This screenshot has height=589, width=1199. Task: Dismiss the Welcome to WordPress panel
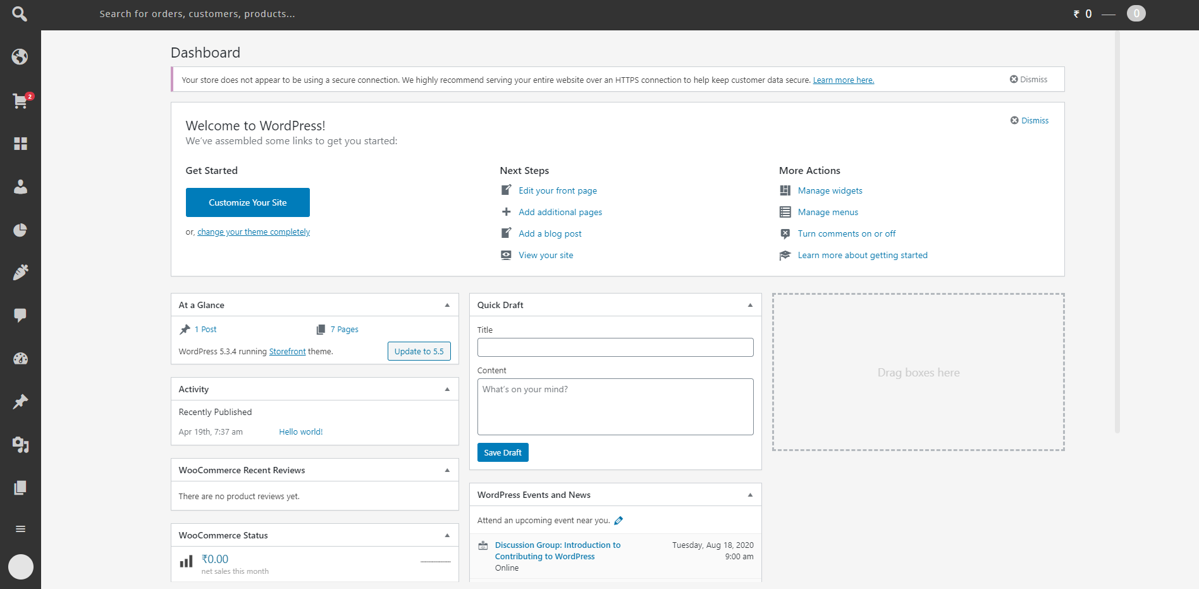[x=1030, y=120]
